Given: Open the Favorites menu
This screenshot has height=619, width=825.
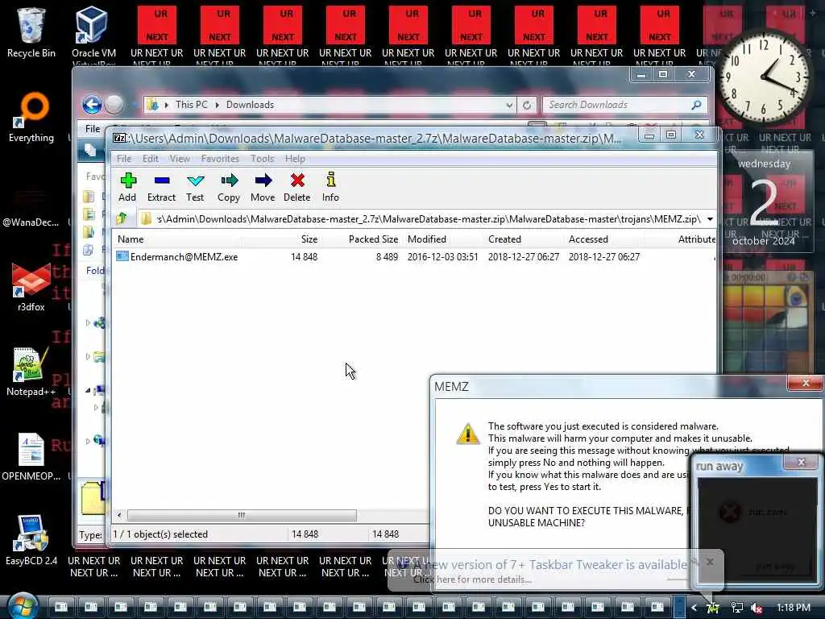Looking at the screenshot, I should pos(220,159).
